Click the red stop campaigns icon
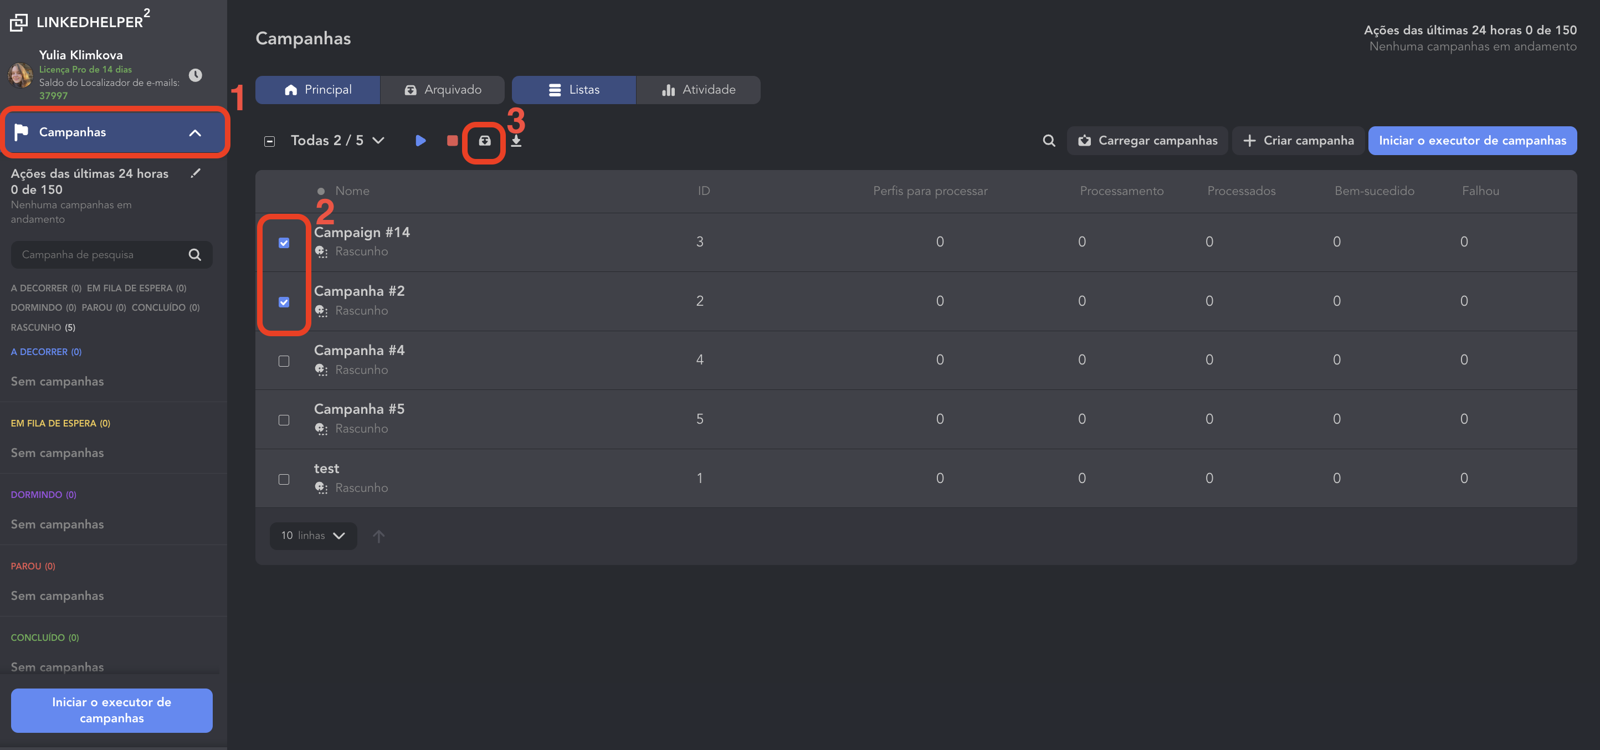The height and width of the screenshot is (750, 1600). tap(452, 141)
